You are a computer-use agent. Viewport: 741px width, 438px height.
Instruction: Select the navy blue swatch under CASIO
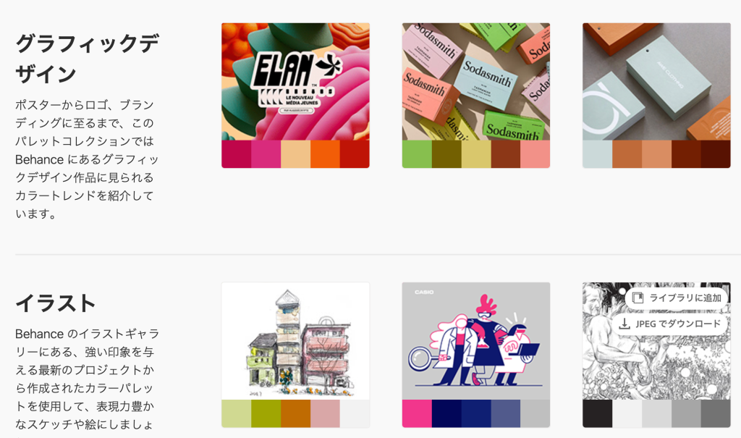tap(446, 413)
